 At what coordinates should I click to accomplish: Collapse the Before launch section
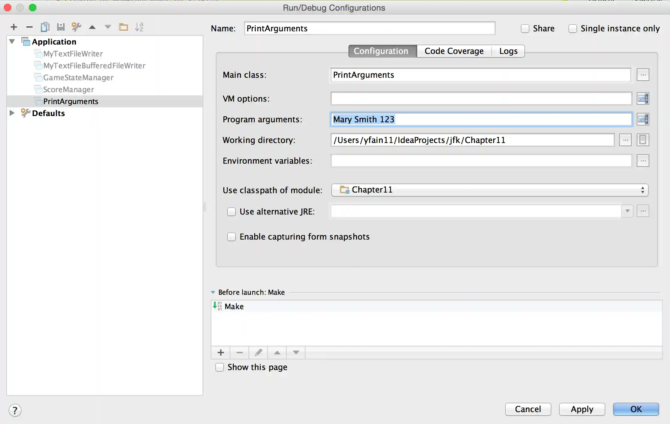click(213, 292)
